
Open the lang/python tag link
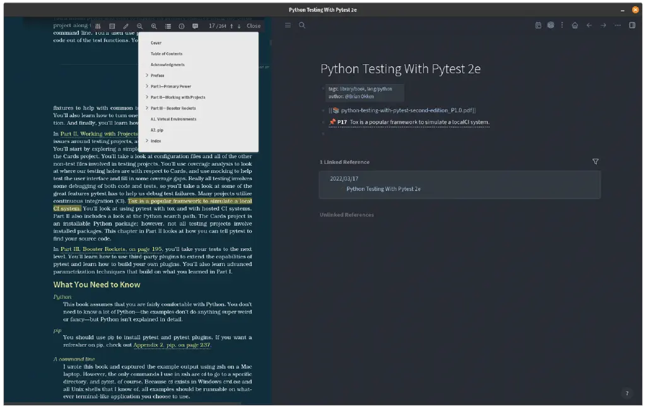[379, 89]
